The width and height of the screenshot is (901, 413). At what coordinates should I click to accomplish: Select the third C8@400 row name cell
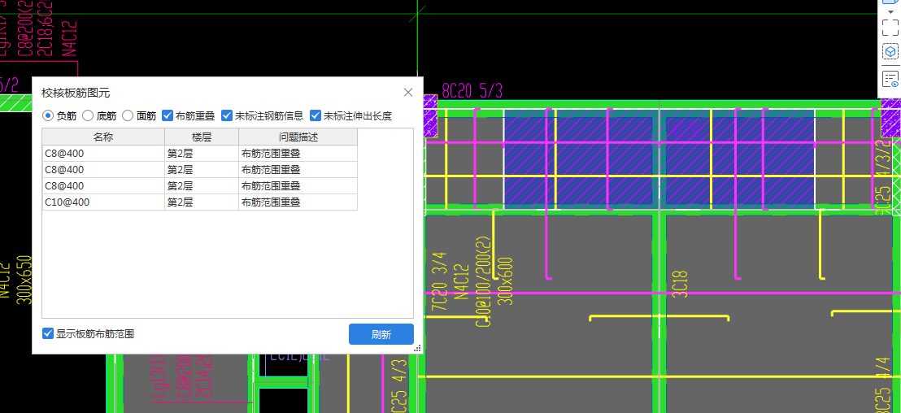click(103, 186)
